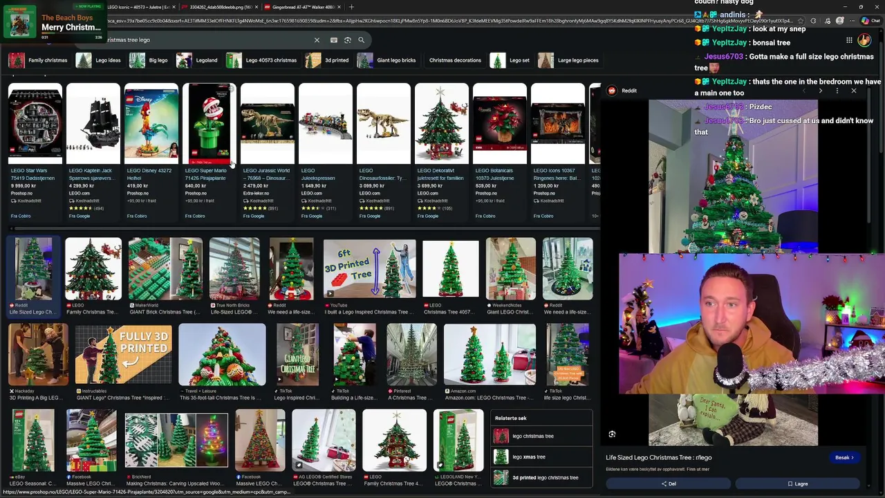Select the Lego ideas filter chip
885x498 pixels.
(x=98, y=60)
